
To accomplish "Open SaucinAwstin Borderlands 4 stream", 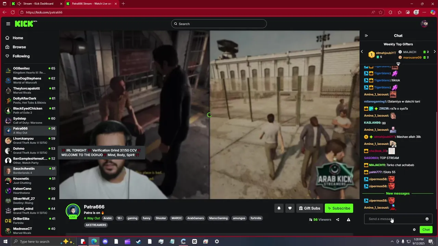I will (30, 170).
